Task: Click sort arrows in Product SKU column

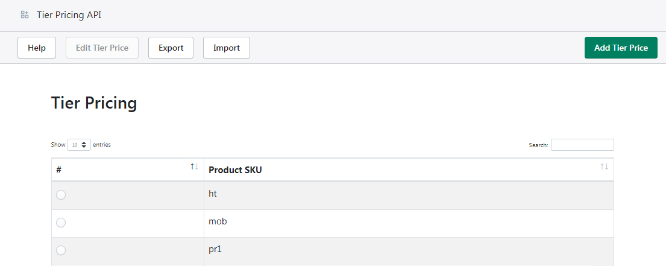Action: click(x=604, y=166)
